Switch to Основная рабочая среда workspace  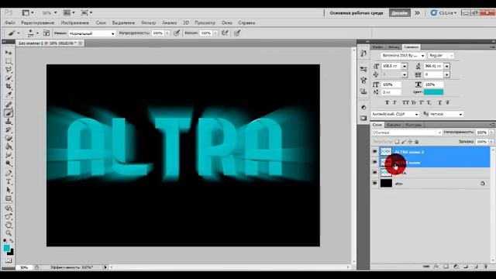pos(356,13)
